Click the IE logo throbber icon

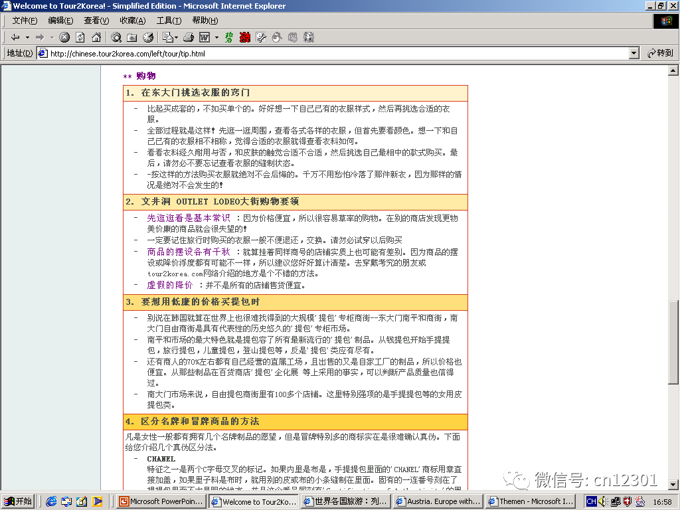pyautogui.click(x=665, y=21)
